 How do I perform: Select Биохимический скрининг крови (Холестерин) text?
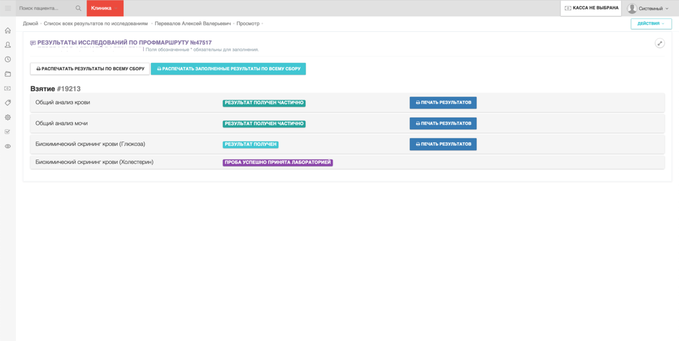94,162
